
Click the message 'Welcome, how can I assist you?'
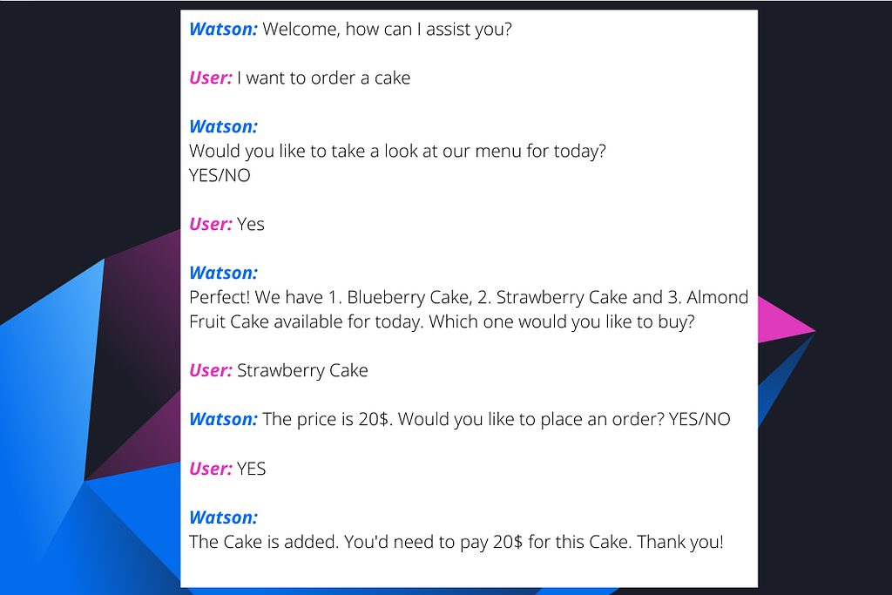pyautogui.click(x=387, y=29)
